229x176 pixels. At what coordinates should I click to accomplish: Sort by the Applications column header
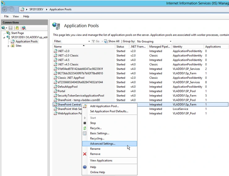click(x=216, y=47)
